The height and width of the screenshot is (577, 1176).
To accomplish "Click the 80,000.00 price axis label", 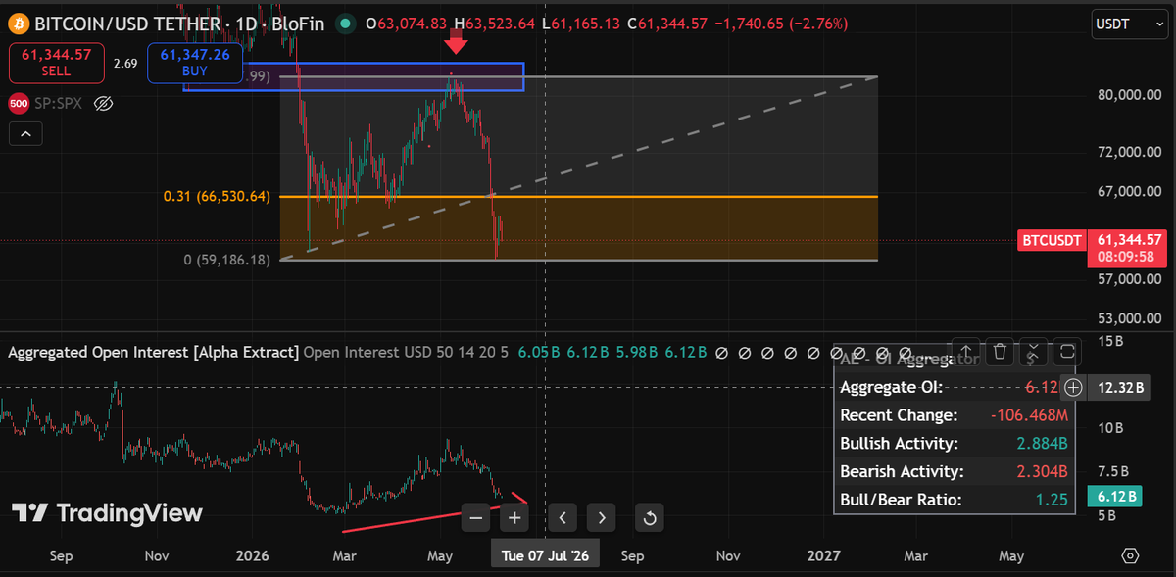I will (x=1129, y=95).
